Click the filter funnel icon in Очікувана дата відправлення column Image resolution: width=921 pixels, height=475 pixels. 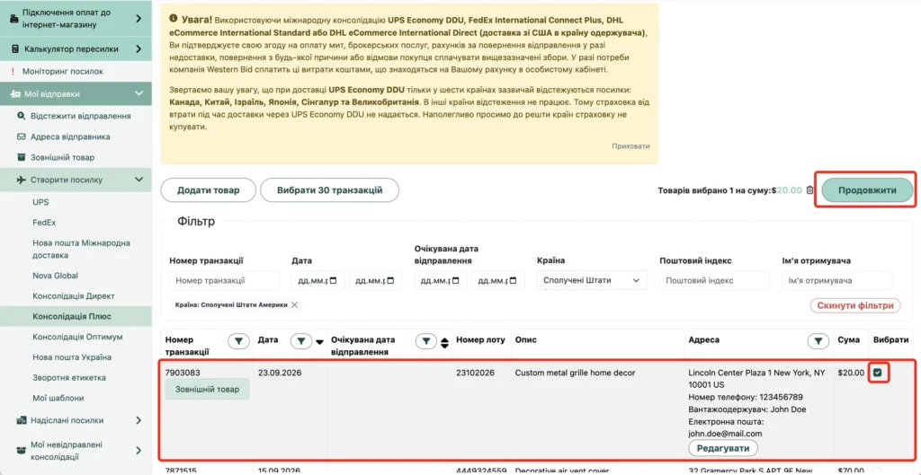(x=426, y=340)
